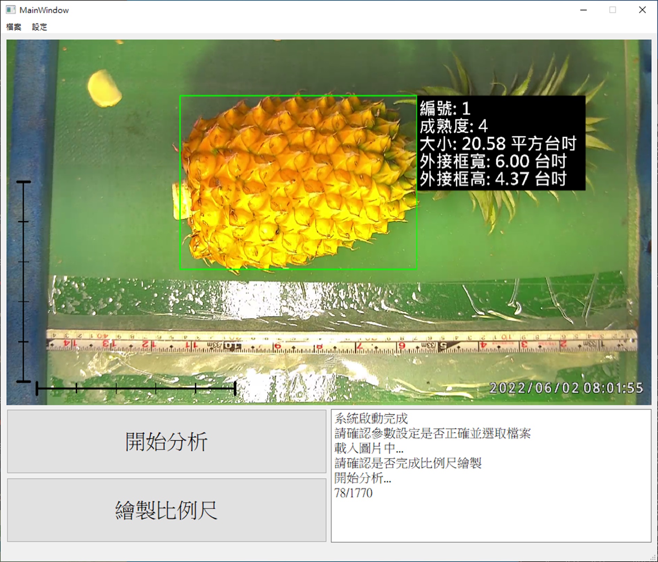Image resolution: width=658 pixels, height=562 pixels.
Task: Click the progress text 78/1770
Action: [353, 493]
